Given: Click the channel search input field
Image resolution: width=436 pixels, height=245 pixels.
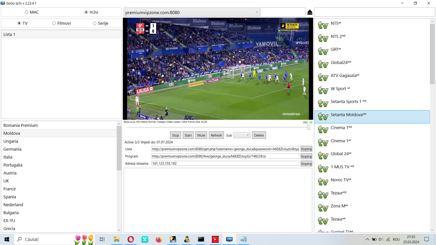Looking at the screenshot, I should 374,12.
